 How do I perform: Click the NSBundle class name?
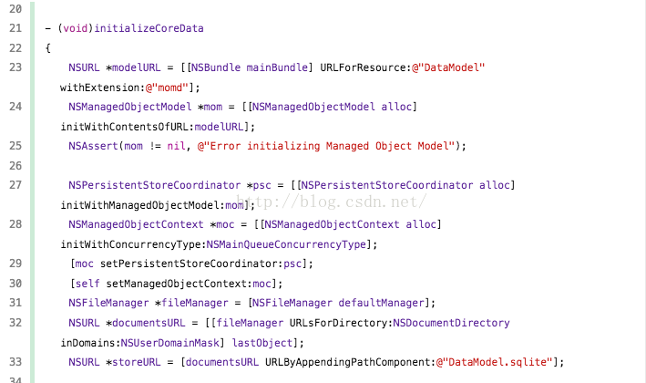[x=216, y=67]
